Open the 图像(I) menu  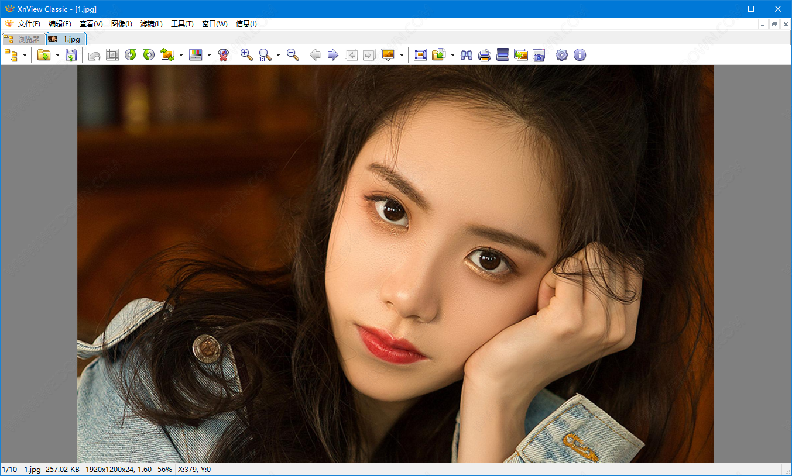coord(122,24)
